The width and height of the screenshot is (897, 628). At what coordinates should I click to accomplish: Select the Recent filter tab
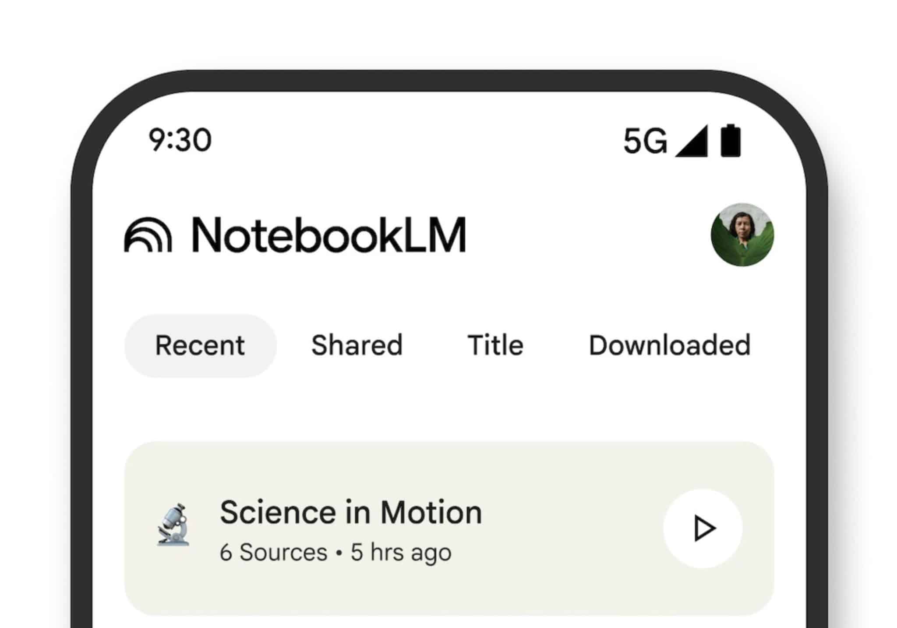200,345
